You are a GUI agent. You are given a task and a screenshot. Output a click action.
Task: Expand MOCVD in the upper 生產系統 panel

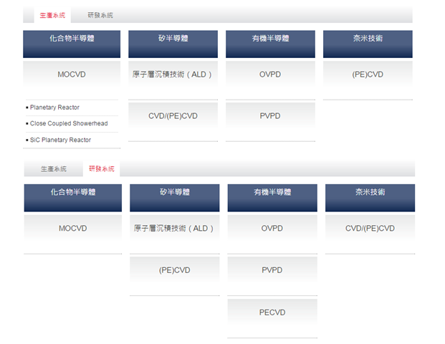click(72, 75)
